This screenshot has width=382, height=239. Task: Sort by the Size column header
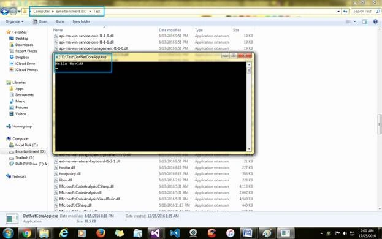[x=236, y=30]
